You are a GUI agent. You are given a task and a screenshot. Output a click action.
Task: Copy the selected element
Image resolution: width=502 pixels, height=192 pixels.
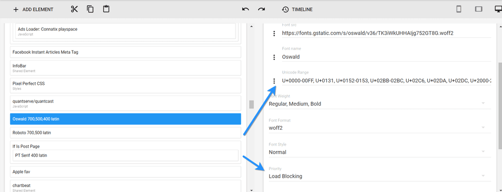click(90, 9)
